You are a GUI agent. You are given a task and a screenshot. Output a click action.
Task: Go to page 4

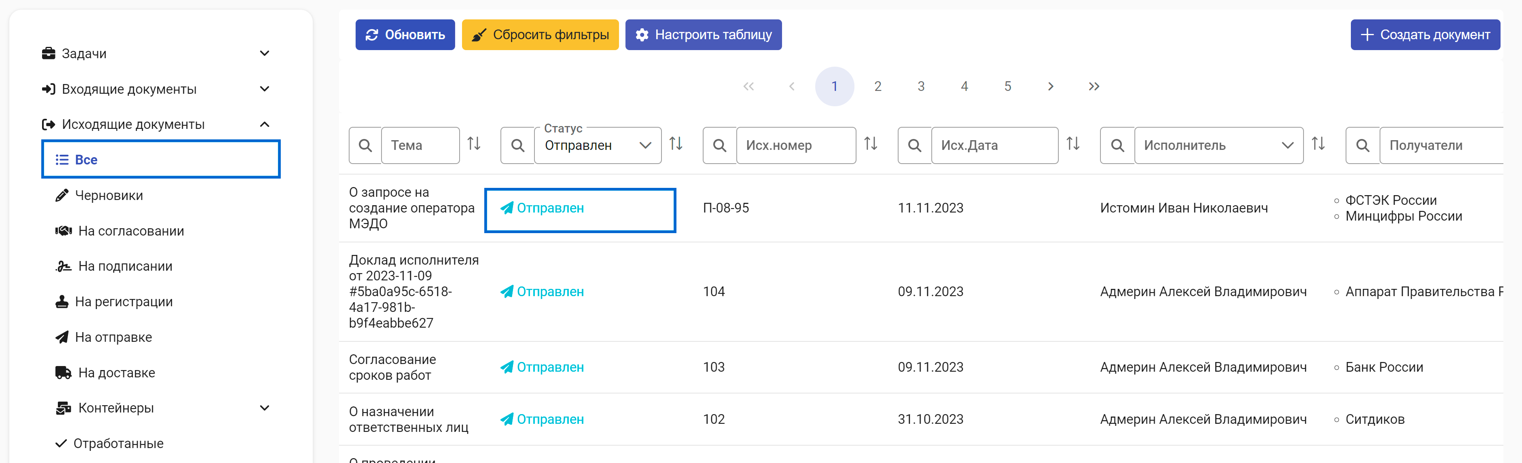point(965,87)
